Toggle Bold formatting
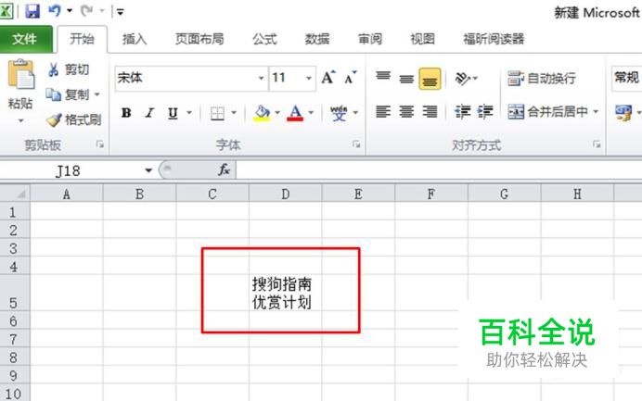Screen dimensions: 642x401 (x=126, y=112)
